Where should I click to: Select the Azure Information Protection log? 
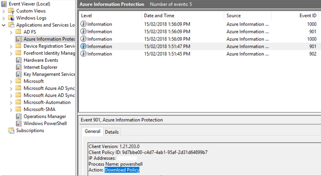pyautogui.click(x=49, y=39)
